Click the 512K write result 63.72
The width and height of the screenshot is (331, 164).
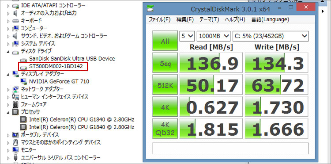click(x=277, y=85)
